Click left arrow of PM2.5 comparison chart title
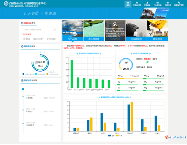The height and width of the screenshot is (145, 187). point(99,97)
